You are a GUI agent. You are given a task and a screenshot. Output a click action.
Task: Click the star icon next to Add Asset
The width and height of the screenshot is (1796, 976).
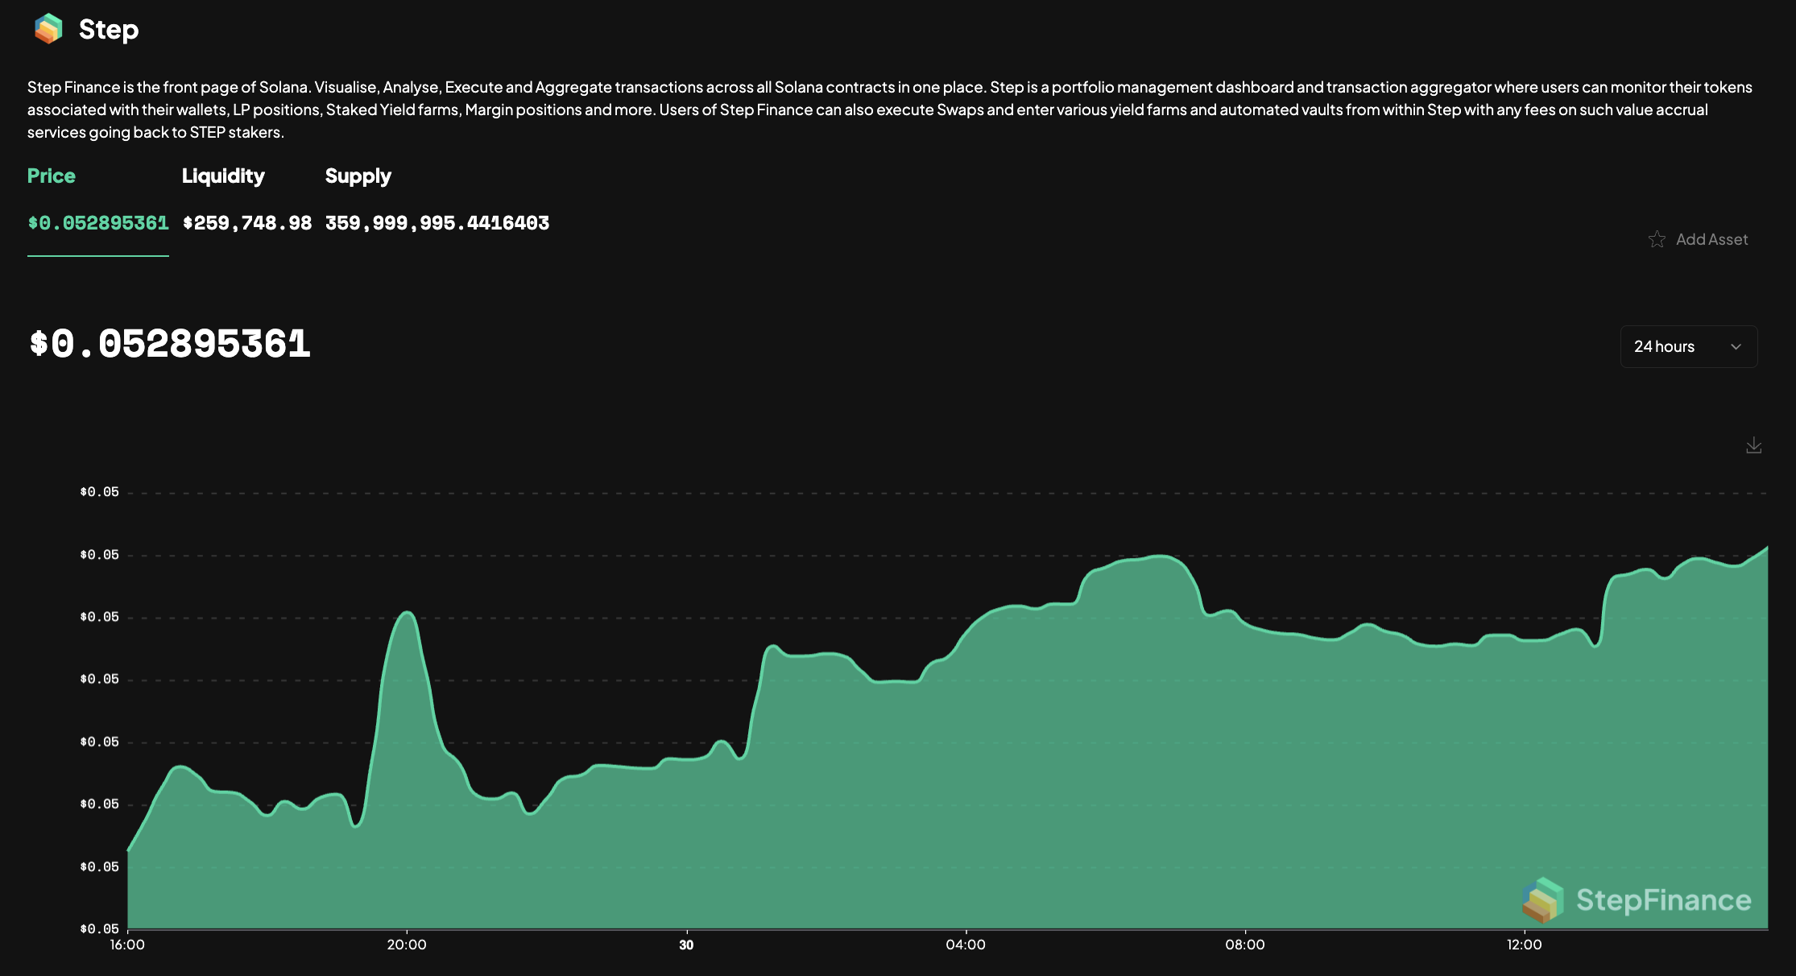click(x=1657, y=239)
